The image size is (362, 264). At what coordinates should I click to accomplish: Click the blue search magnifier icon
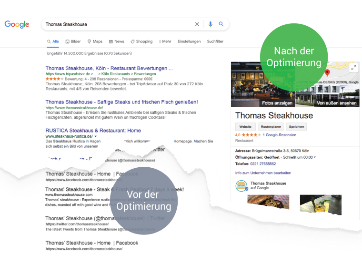(x=221, y=24)
